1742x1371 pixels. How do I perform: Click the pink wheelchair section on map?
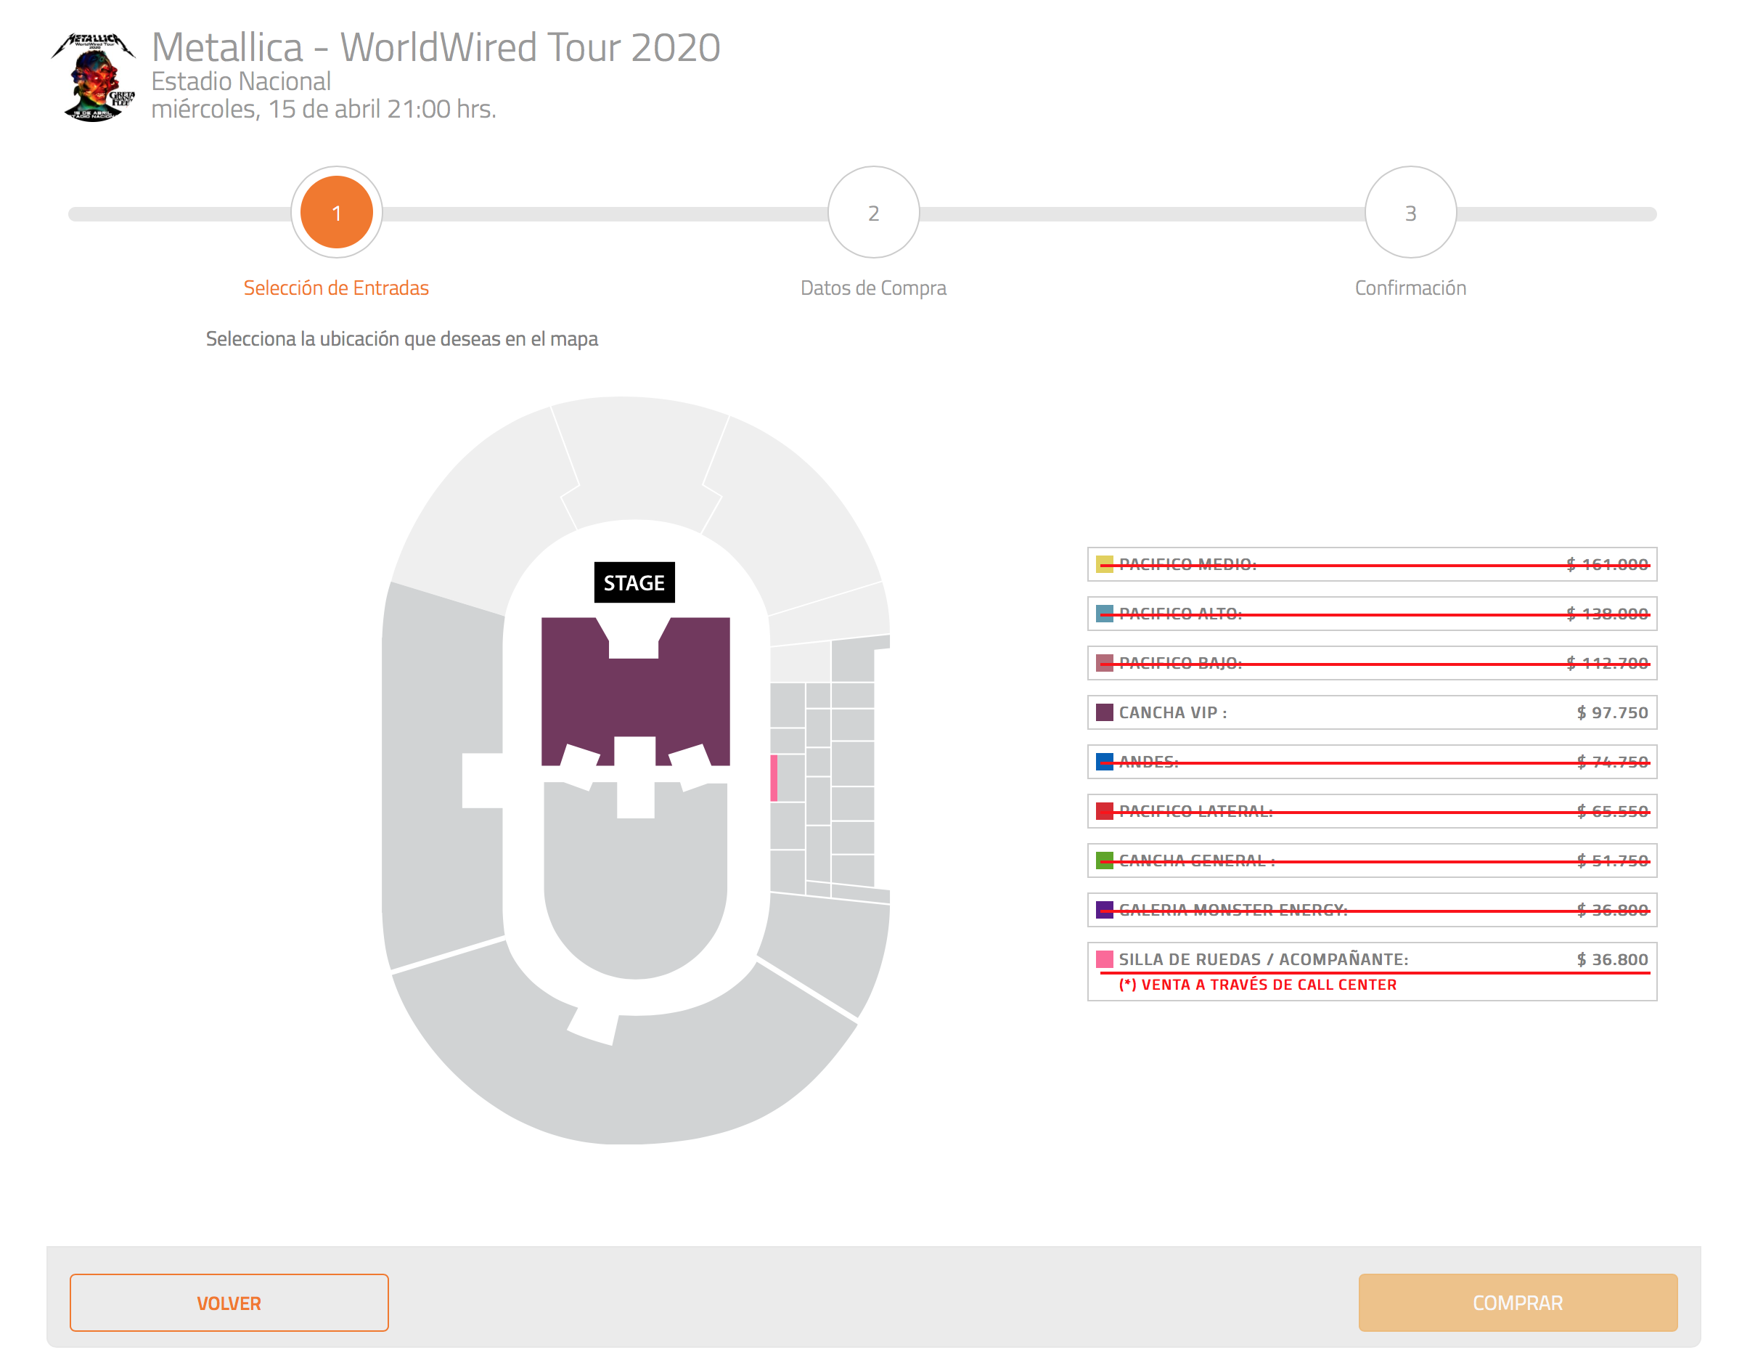coord(774,778)
